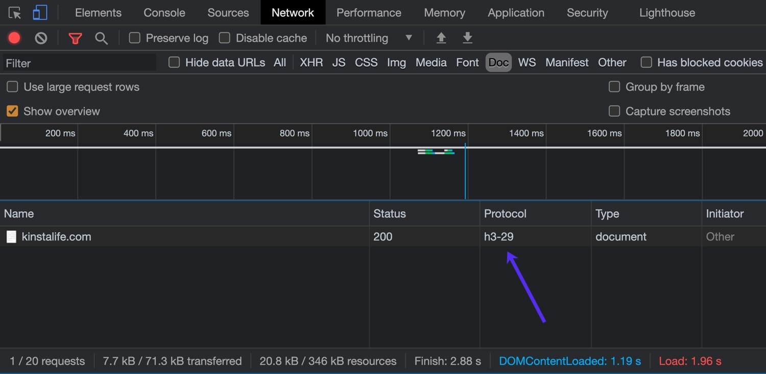
Task: Clear the network log
Action: tap(41, 38)
